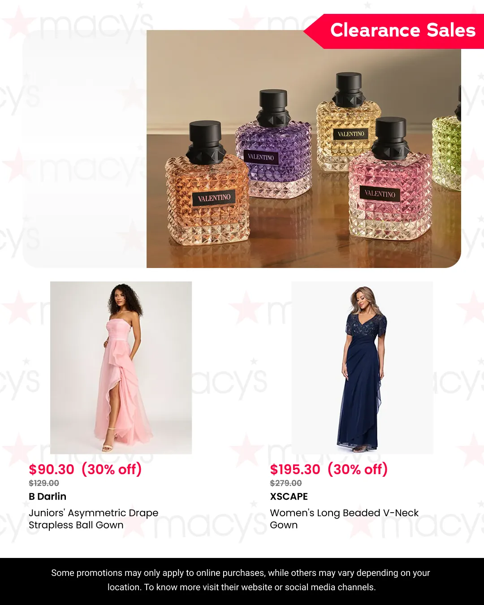Viewport: 484px width, 605px height.
Task: Click the blank white panel beside perfume image
Action: click(x=85, y=149)
